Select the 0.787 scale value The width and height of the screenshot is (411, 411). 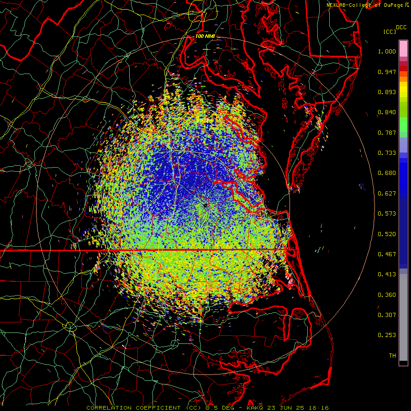pos(387,132)
